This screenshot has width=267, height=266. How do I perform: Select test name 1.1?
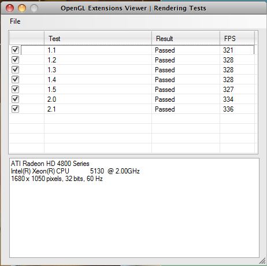[x=51, y=50]
